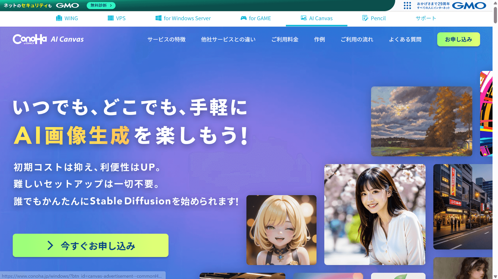Open the GMO services grid icon

tap(407, 5)
